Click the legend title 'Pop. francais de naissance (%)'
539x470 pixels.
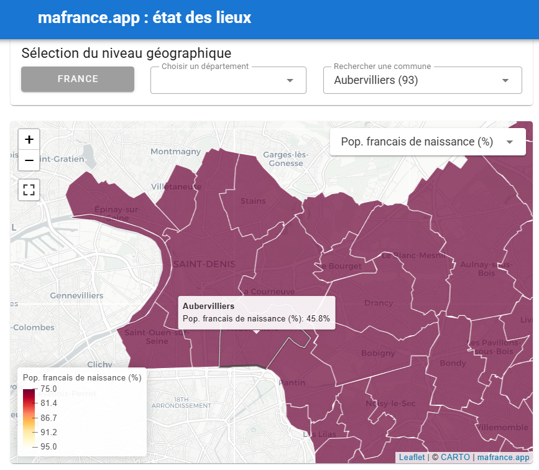coord(82,377)
